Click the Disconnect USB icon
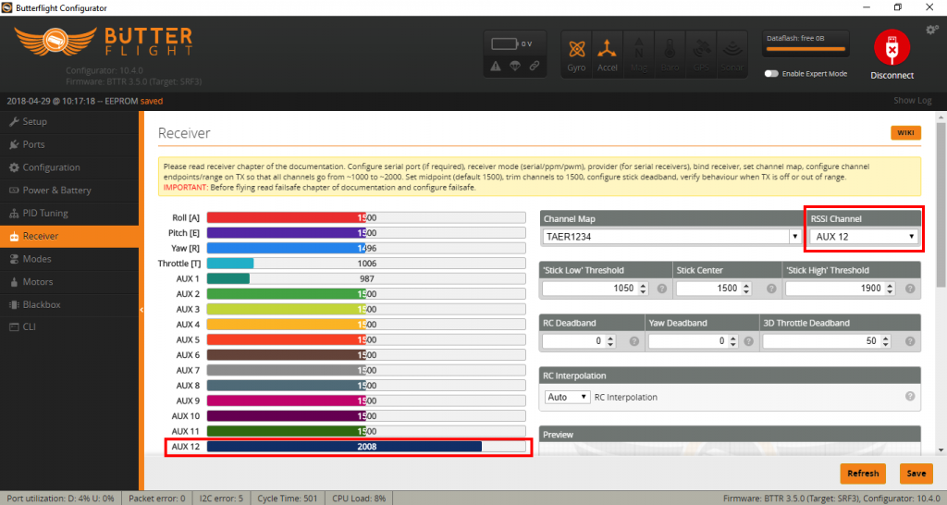Screen dimensions: 947x505 (x=892, y=50)
